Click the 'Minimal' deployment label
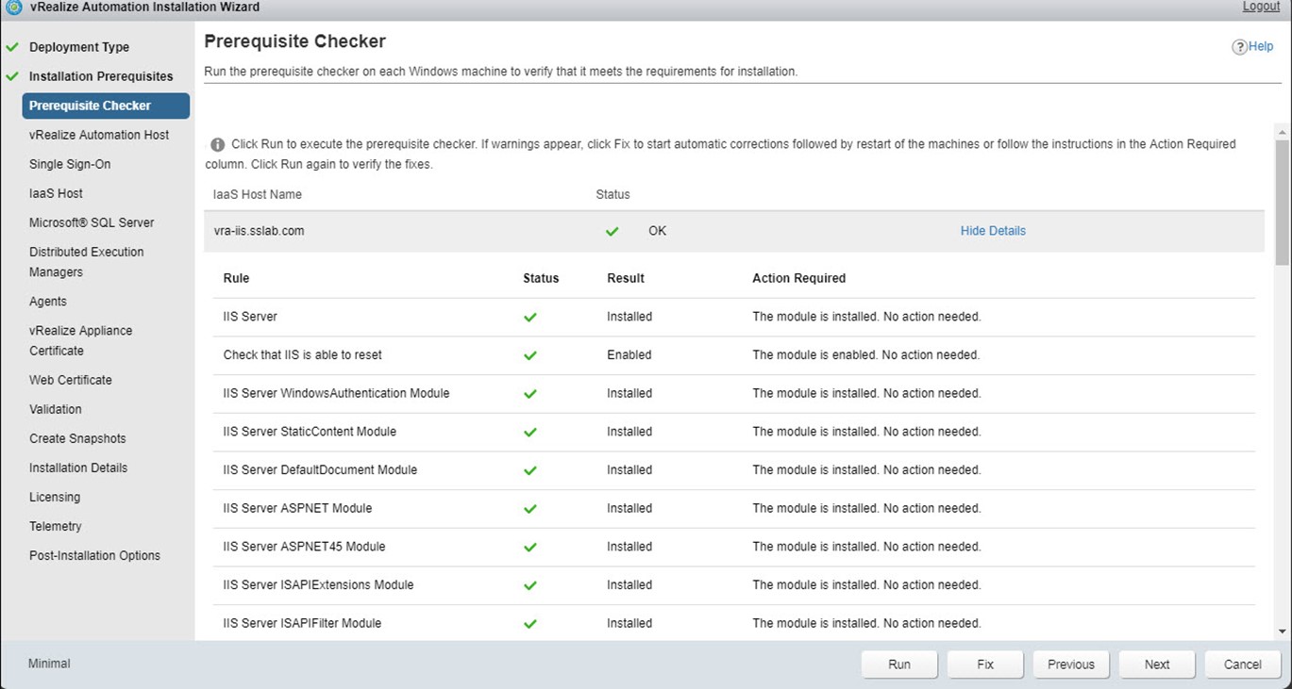 coord(49,664)
